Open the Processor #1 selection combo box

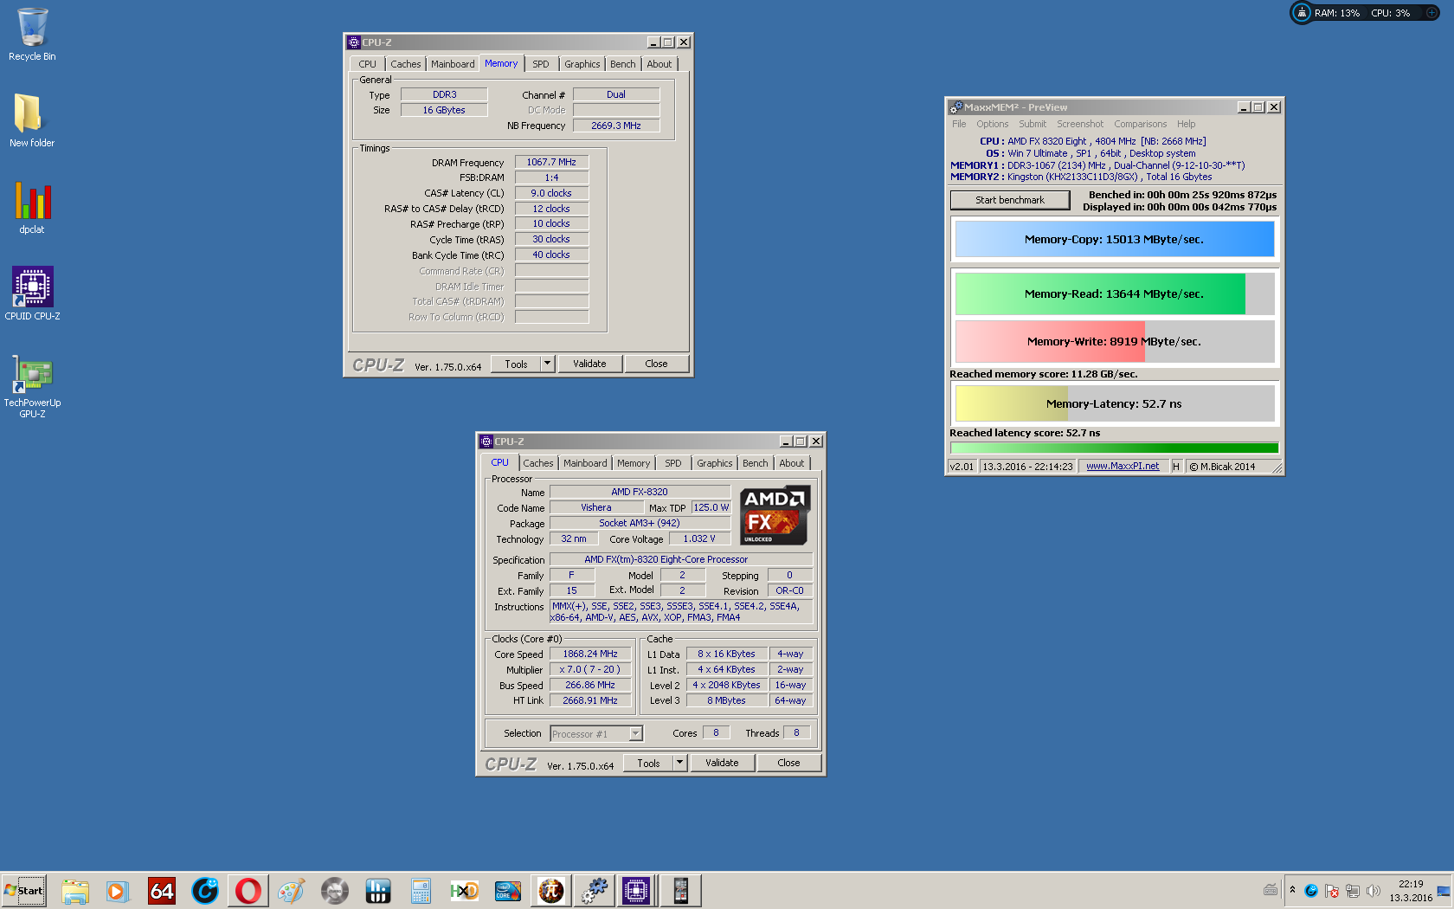click(x=596, y=734)
